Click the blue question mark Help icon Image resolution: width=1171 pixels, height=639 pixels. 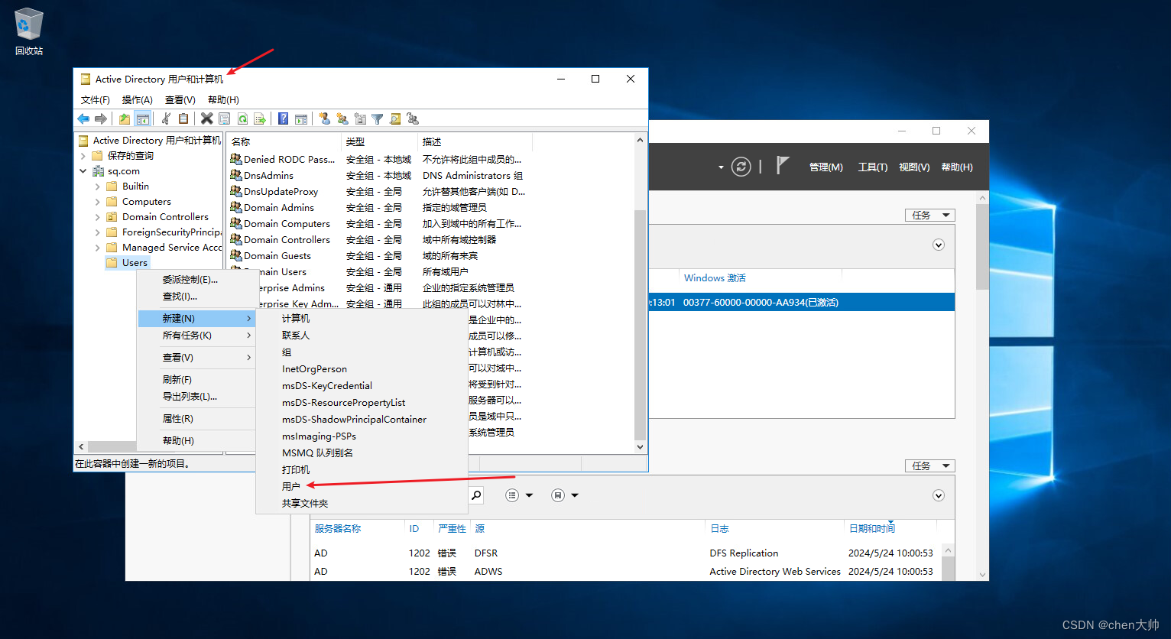[x=283, y=118]
